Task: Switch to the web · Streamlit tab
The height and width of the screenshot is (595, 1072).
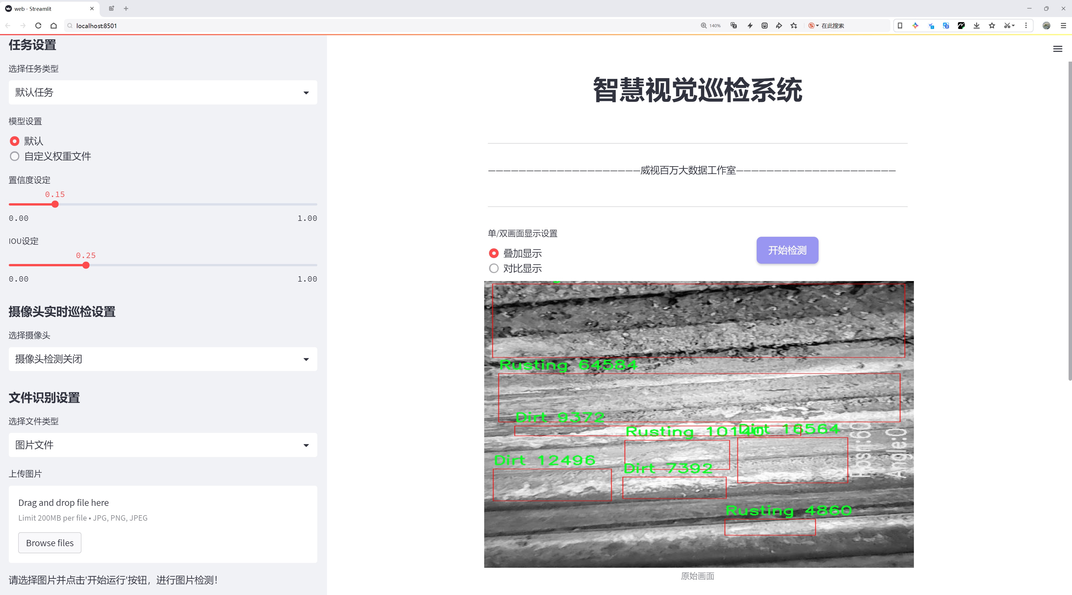Action: coord(50,8)
